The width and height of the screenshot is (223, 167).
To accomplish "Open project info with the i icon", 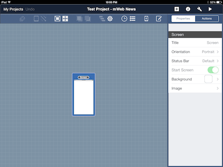I will (x=188, y=9).
